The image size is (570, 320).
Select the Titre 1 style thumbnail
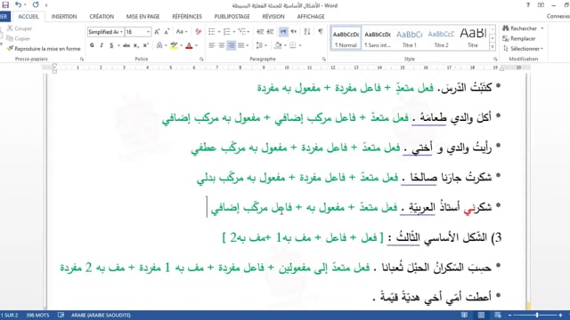point(410,38)
